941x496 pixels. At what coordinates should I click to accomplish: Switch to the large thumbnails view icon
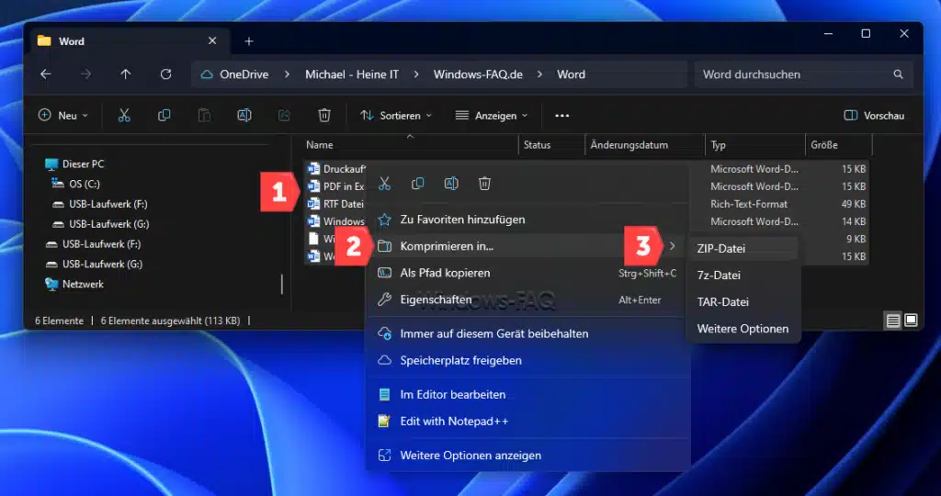coord(911,321)
